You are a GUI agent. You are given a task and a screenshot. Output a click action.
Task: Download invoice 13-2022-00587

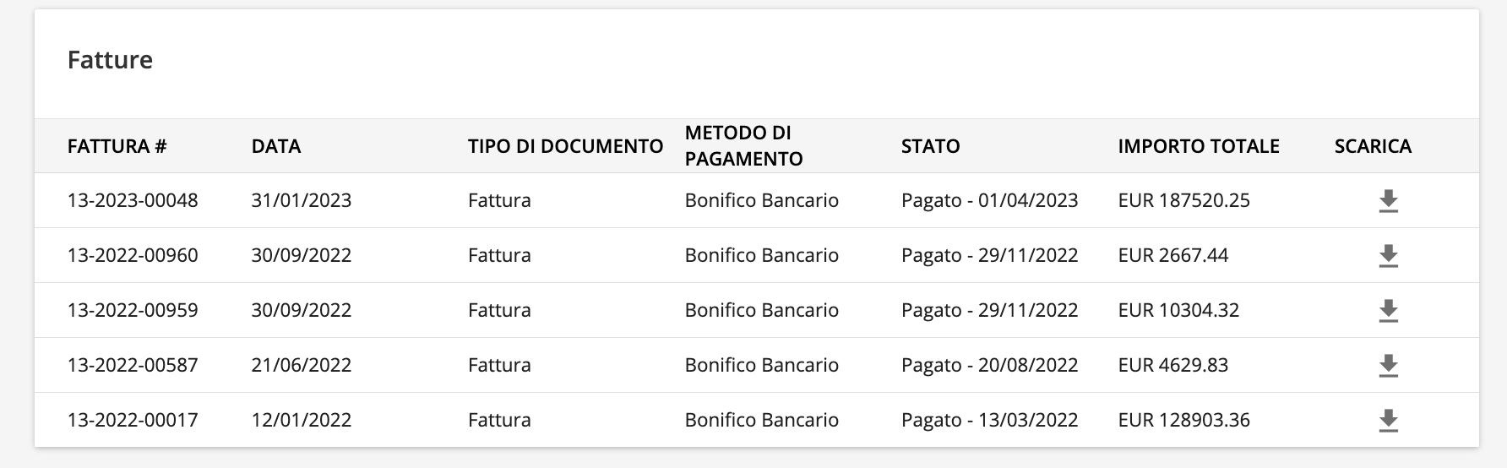(1388, 366)
